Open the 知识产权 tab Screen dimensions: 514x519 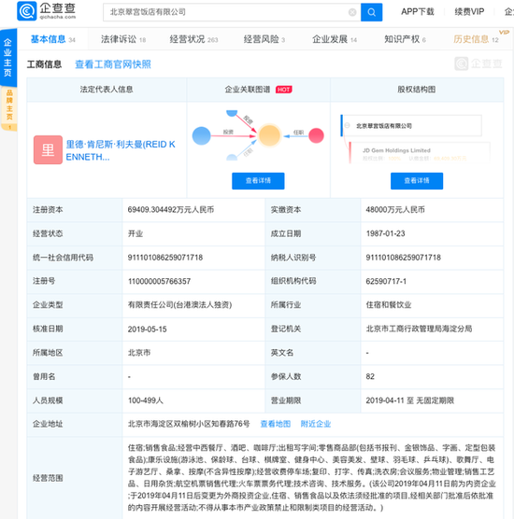click(405, 39)
